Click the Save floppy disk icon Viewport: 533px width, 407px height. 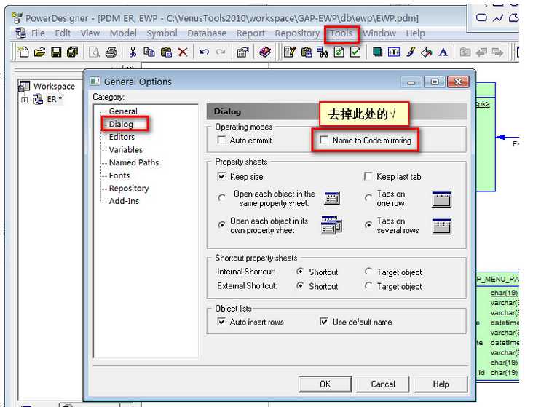(56, 52)
